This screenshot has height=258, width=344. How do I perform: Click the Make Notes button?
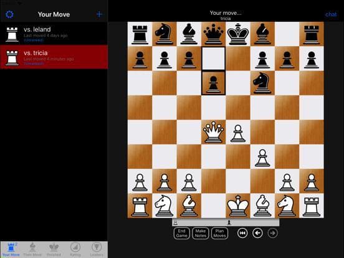tap(201, 233)
